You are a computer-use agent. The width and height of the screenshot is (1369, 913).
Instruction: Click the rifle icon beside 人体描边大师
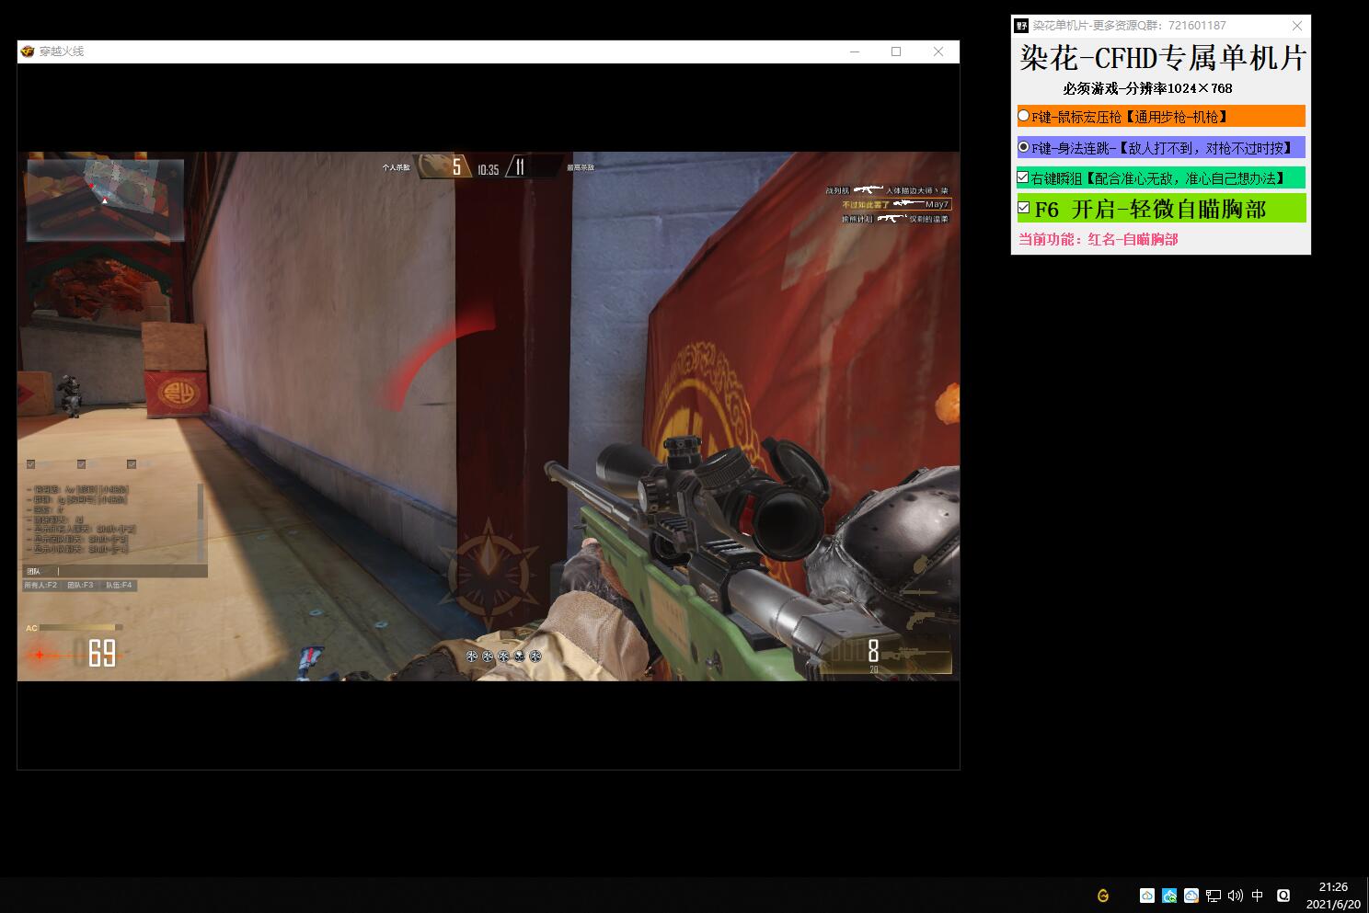click(x=868, y=190)
